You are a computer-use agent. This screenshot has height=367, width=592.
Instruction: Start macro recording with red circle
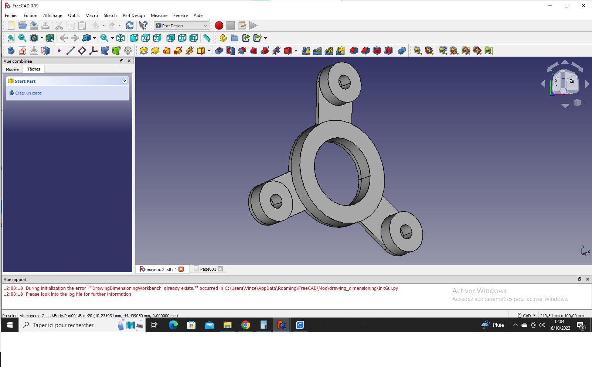tap(219, 25)
